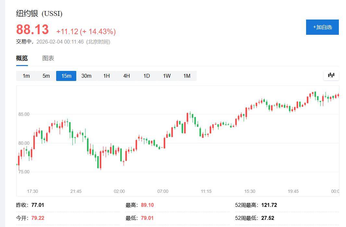This screenshot has width=346, height=227.
Task: Click the 85.00 price axis label
Action: 24,114
